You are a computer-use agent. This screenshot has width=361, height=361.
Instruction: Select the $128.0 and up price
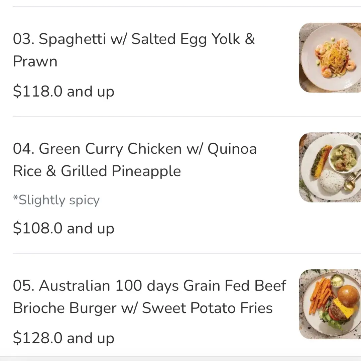pyautogui.click(x=64, y=338)
